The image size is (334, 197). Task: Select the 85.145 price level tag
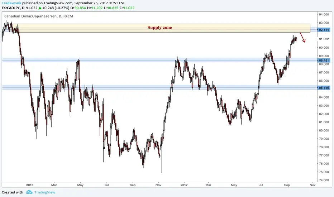(324, 88)
